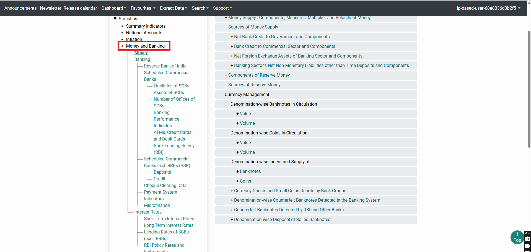Open the Extract Data dropdown
Screen dimensions: 531x252
[x=173, y=8]
